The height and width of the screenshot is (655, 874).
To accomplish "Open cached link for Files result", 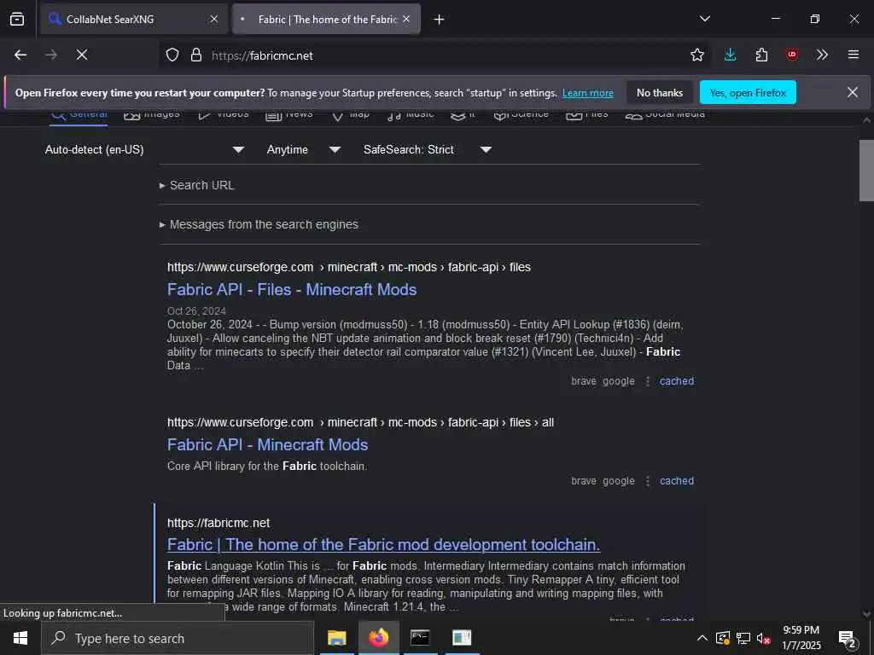I will (x=677, y=381).
